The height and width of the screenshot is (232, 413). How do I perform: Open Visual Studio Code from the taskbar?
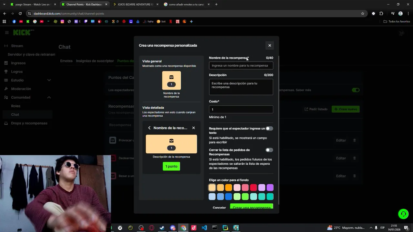pyautogui.click(x=204, y=228)
